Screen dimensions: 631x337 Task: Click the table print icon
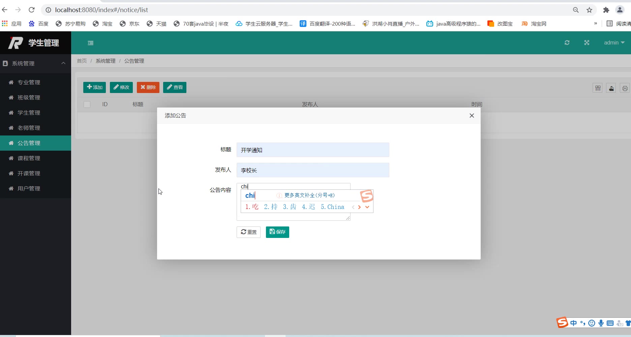(625, 88)
